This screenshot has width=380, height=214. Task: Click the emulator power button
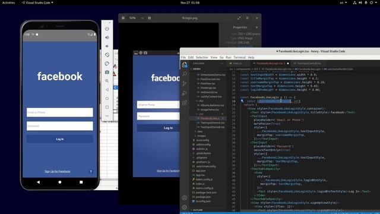click(x=107, y=29)
